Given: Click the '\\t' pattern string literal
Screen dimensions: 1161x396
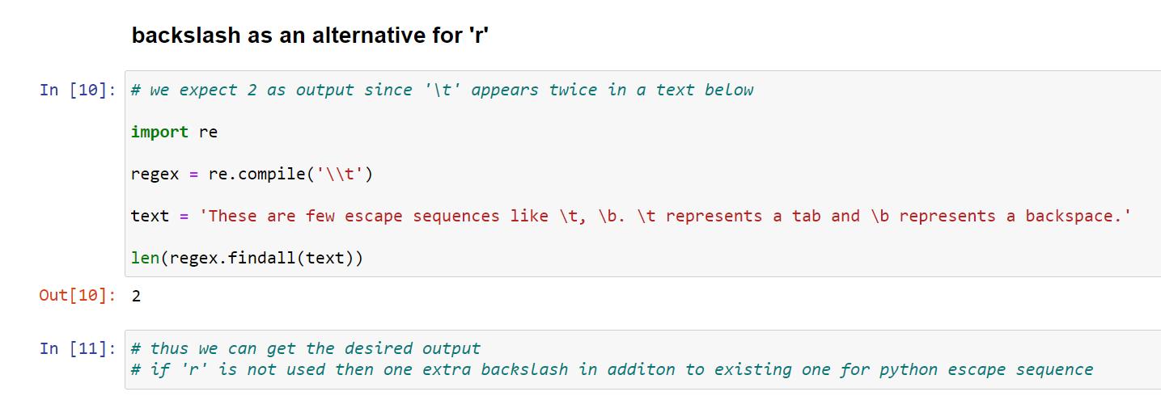Looking at the screenshot, I should click(340, 174).
